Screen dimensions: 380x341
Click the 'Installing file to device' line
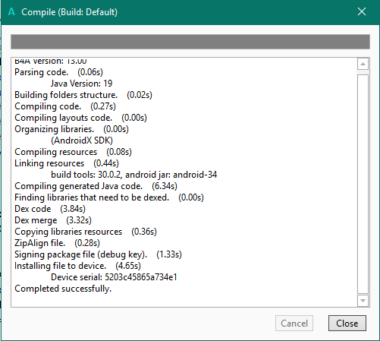pyautogui.click(x=77, y=266)
